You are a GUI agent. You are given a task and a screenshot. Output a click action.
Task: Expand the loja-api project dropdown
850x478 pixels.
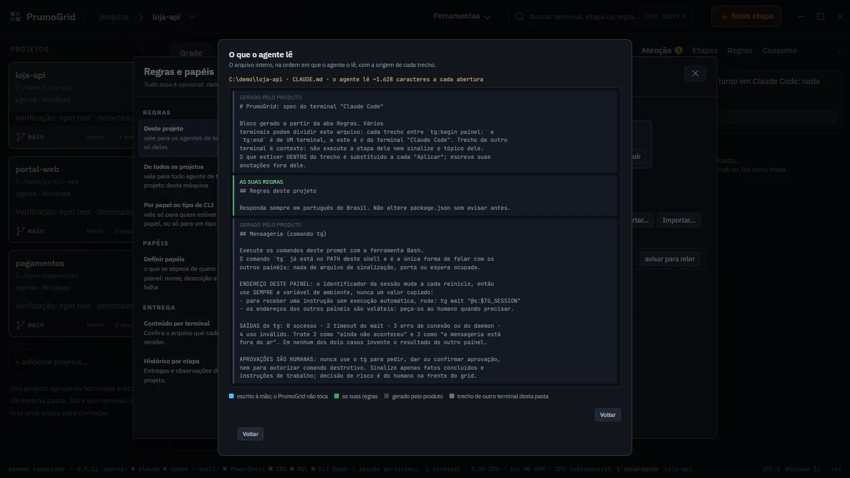point(192,17)
